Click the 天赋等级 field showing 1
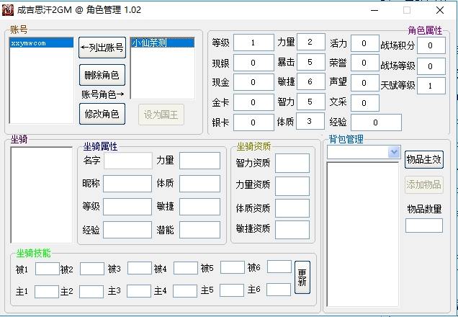Image resolution: width=458 pixels, height=317 pixels. tap(431, 86)
